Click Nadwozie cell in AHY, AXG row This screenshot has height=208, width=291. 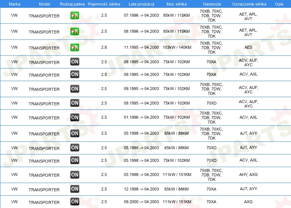tap(211, 175)
